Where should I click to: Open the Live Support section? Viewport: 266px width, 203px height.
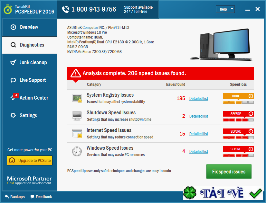[x=30, y=80]
